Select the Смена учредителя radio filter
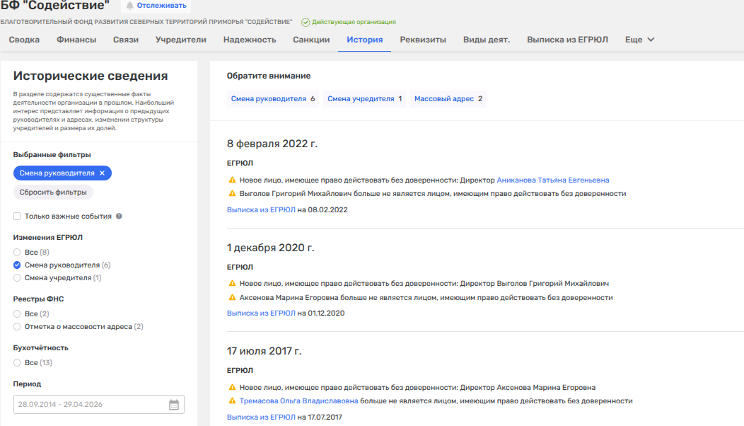 [x=17, y=278]
